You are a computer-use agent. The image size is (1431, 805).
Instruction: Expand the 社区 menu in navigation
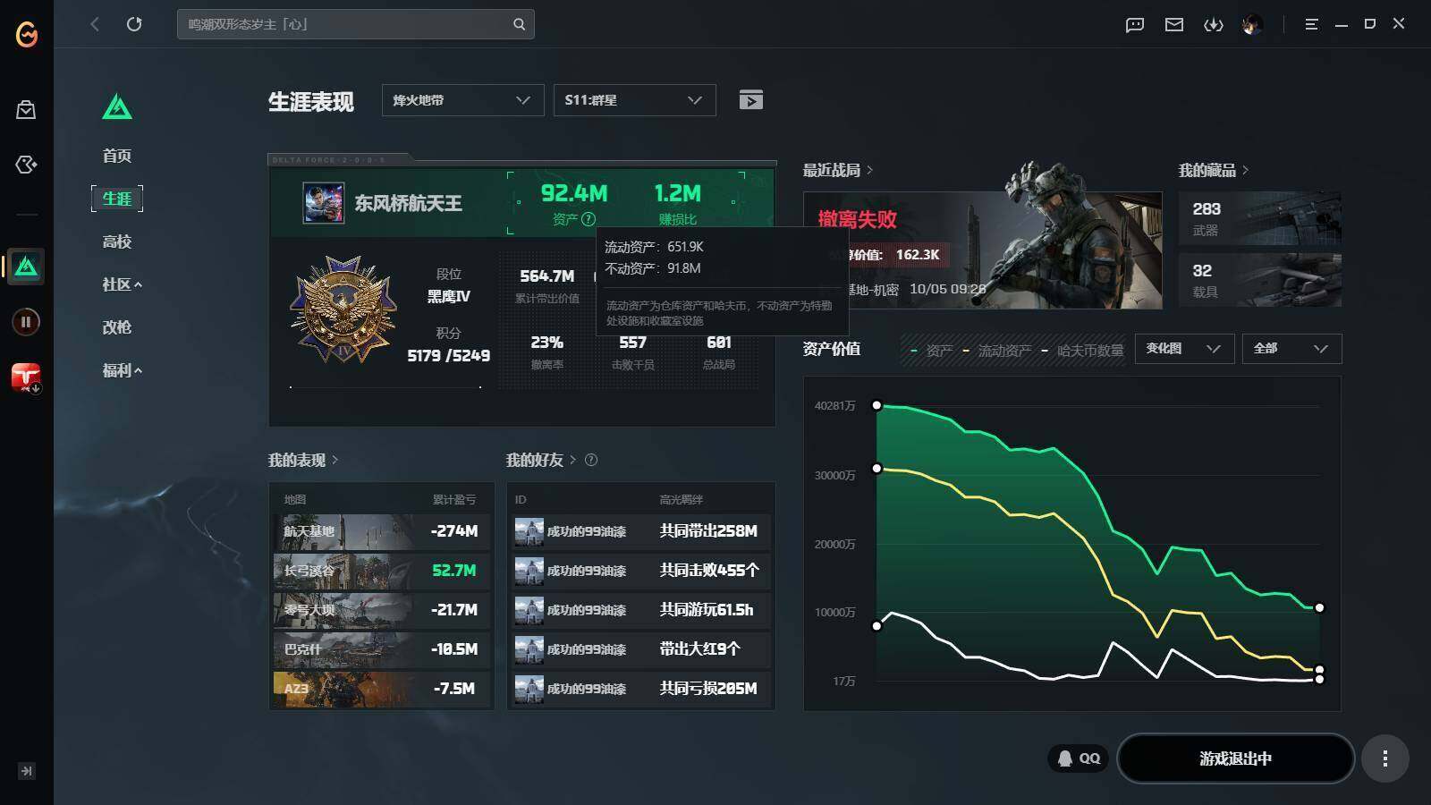122,284
